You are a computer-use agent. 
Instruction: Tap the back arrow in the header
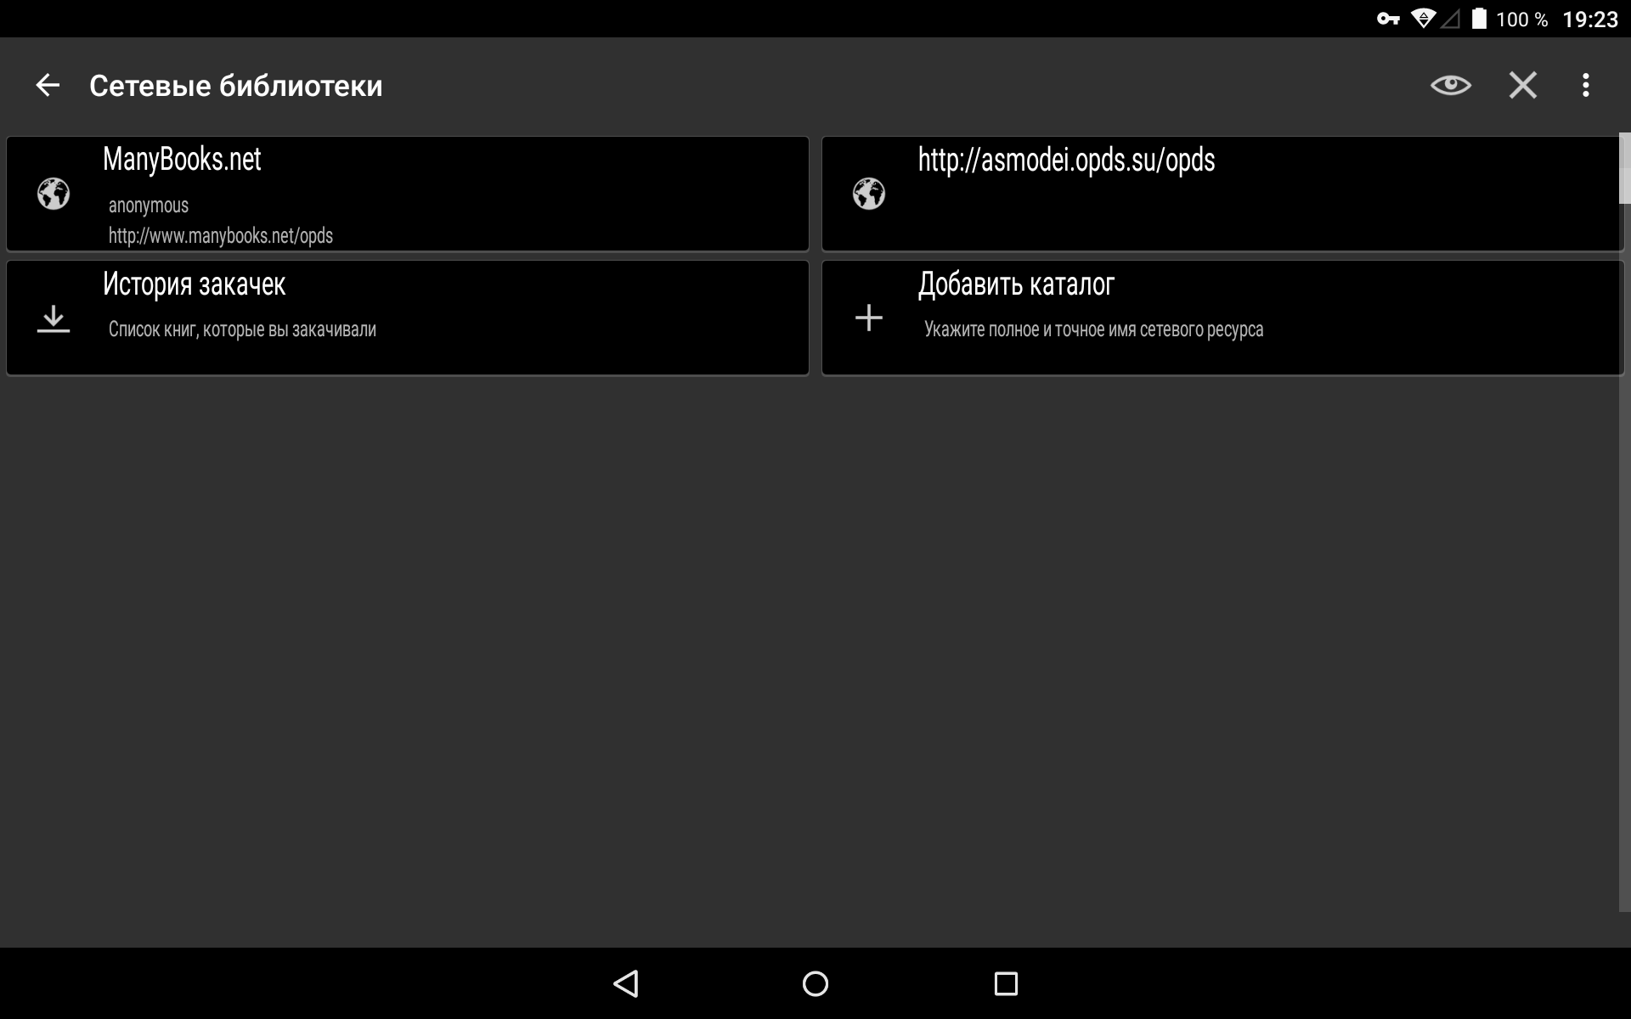click(48, 85)
